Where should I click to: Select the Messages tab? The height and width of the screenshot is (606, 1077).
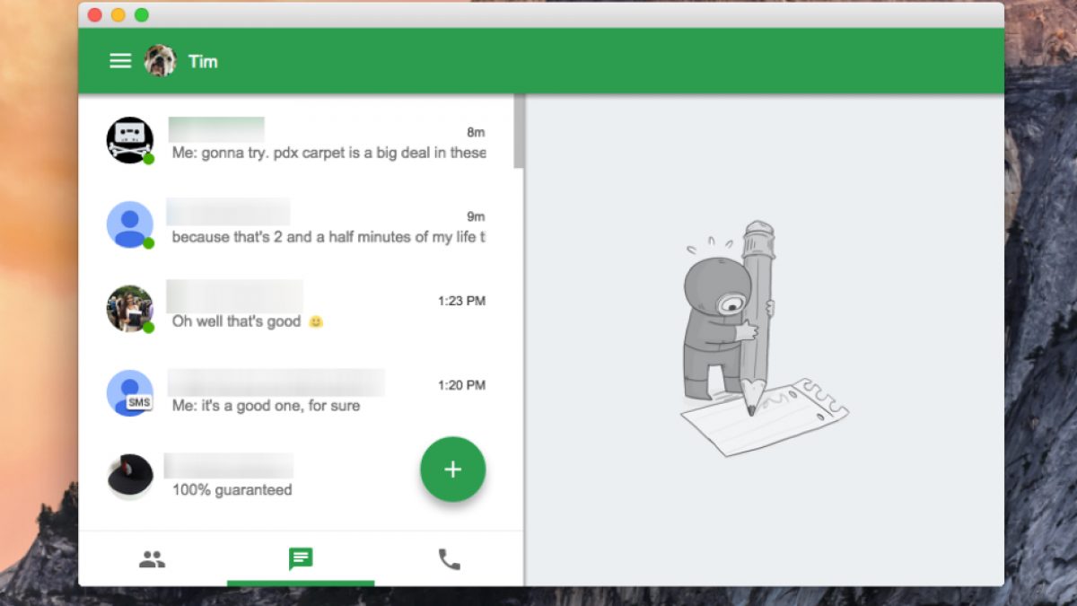(301, 560)
